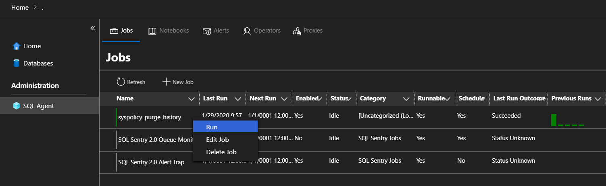Select the Operators person icon
The height and width of the screenshot is (186, 606).
(x=247, y=31)
